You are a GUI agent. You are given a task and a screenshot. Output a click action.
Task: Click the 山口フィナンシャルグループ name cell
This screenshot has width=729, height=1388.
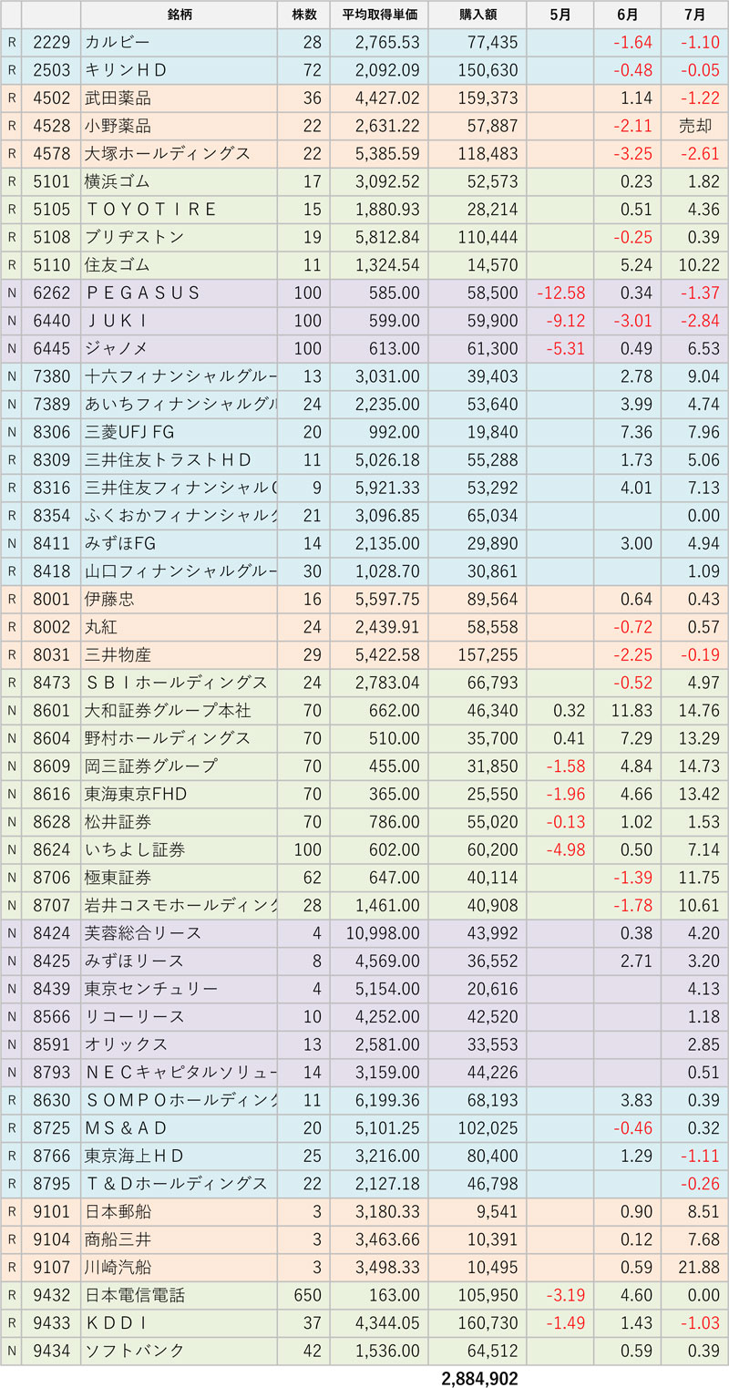[x=179, y=571]
